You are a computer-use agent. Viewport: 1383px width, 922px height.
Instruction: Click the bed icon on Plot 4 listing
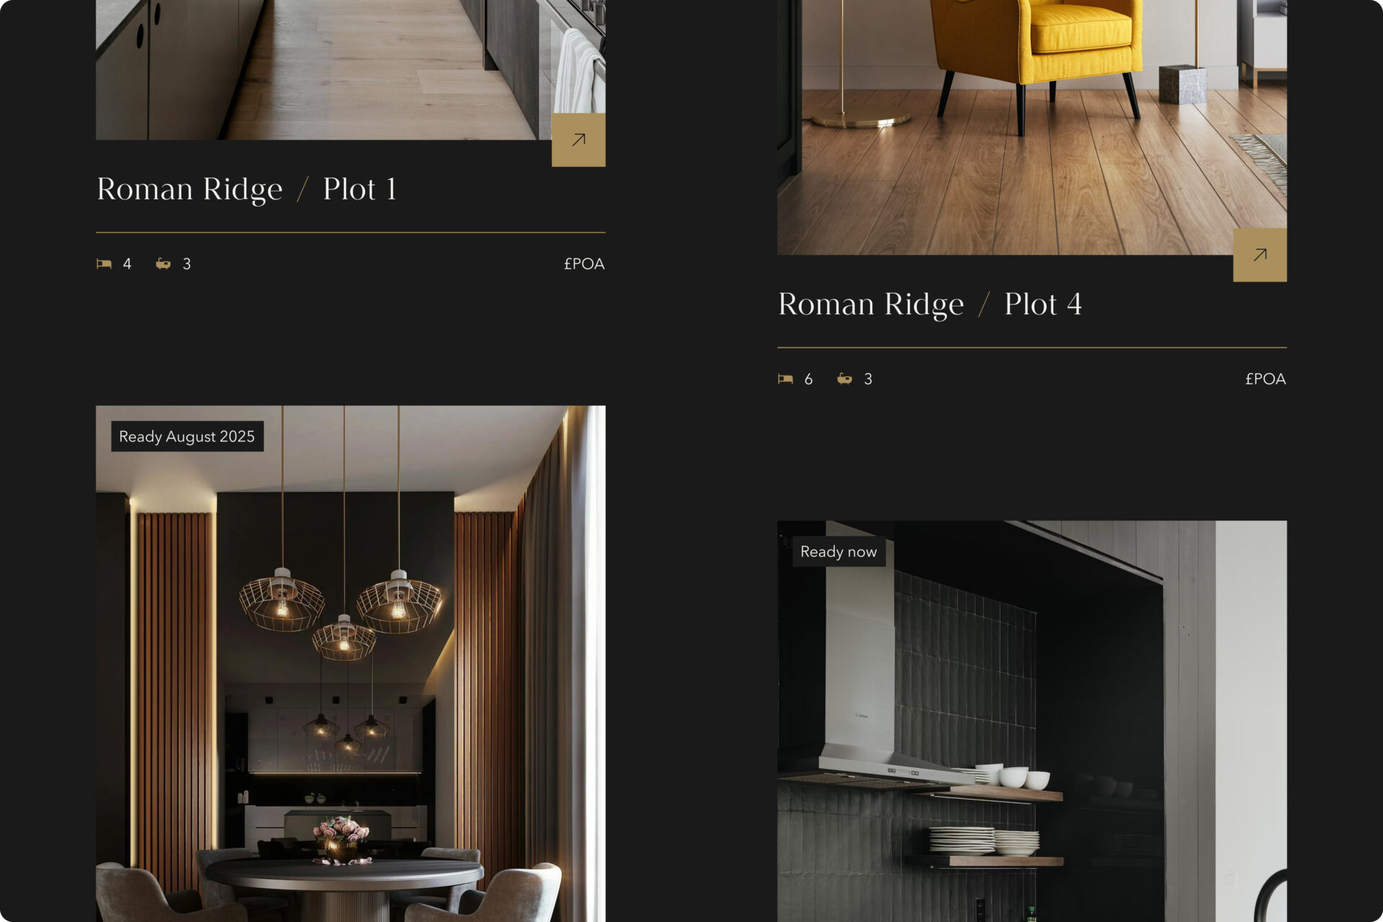pos(786,378)
